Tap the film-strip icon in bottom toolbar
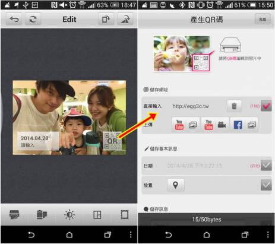 (x=42, y=214)
